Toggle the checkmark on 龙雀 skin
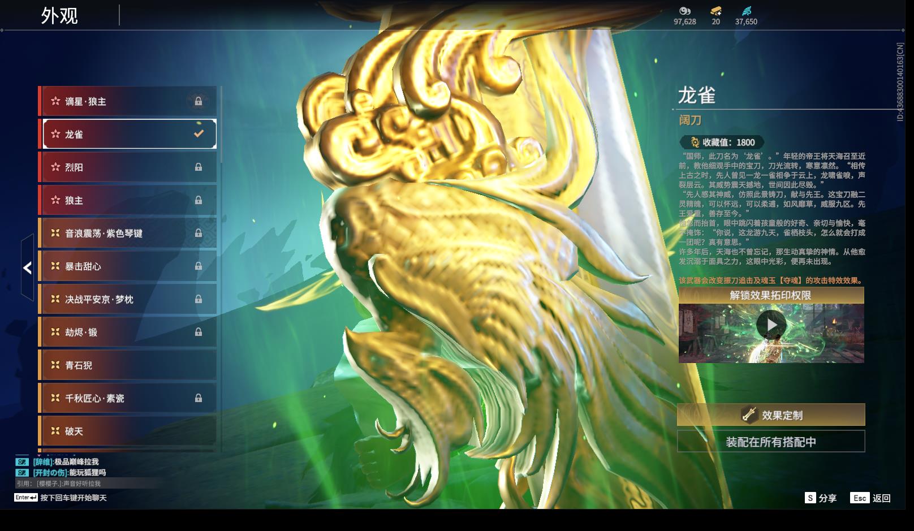Image resolution: width=914 pixels, height=531 pixels. pos(199,134)
